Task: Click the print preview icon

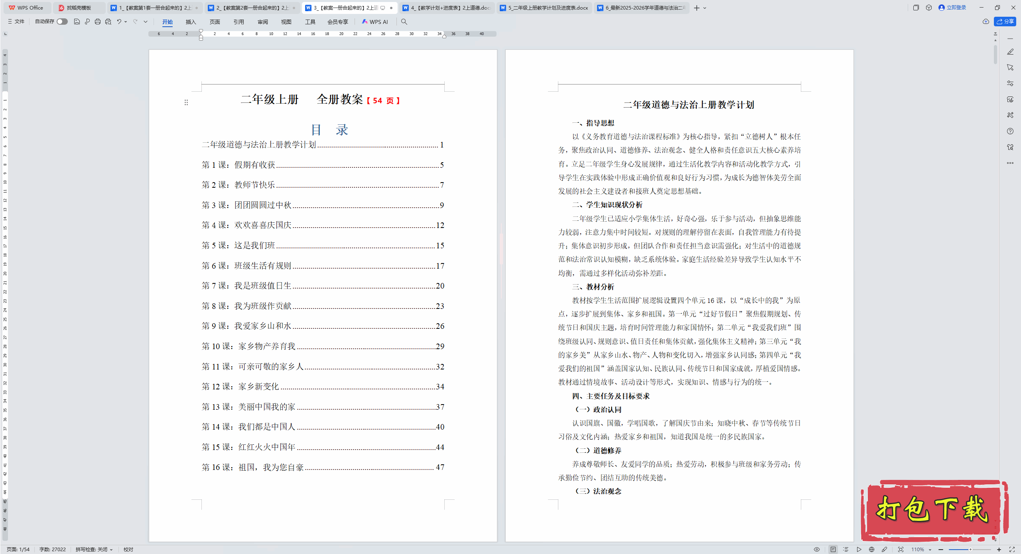Action: 108,22
